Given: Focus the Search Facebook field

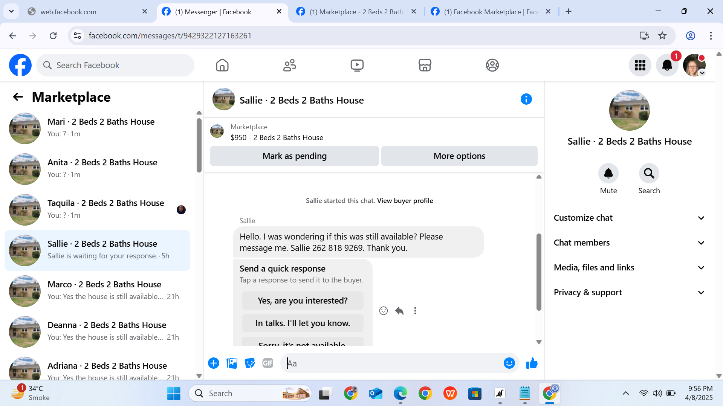Looking at the screenshot, I should [x=115, y=65].
